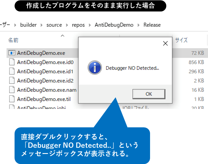The width and height of the screenshot is (208, 164).
Task: Close the Debugger message dialog
Action: [x=165, y=43]
